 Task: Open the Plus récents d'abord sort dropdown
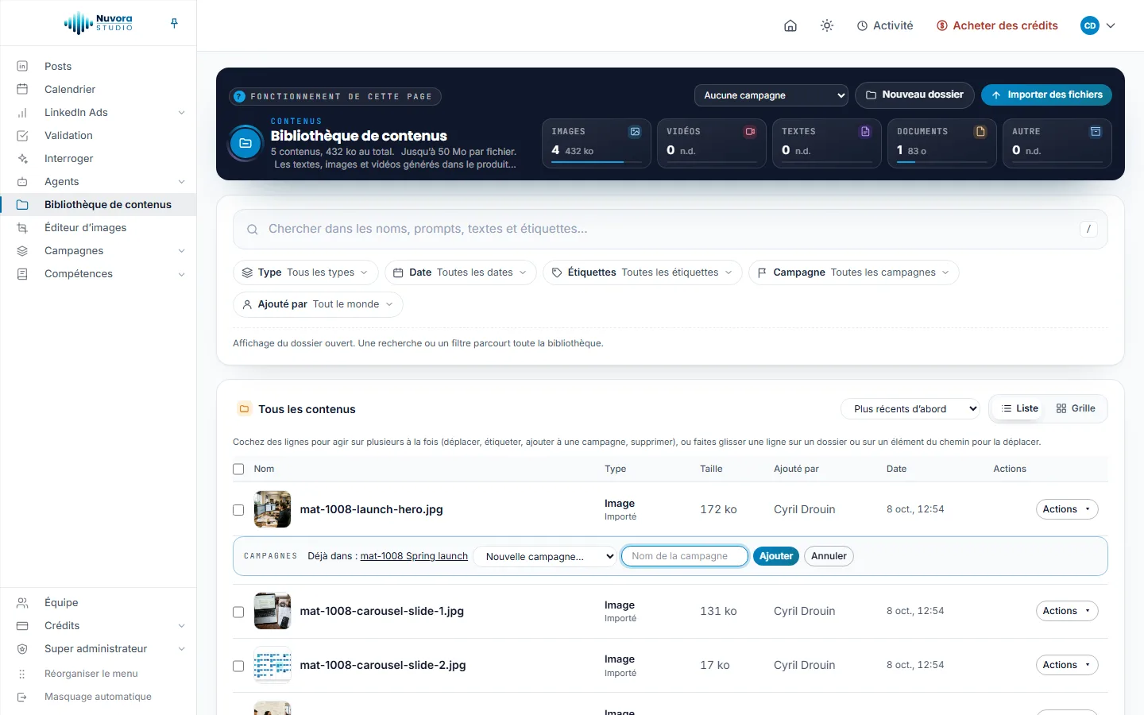coord(910,409)
